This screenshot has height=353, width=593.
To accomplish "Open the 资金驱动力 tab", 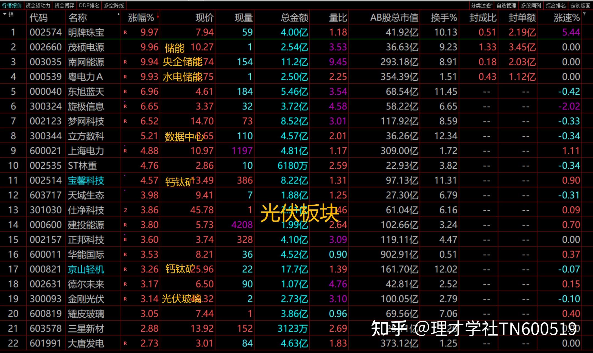I will [x=38, y=5].
